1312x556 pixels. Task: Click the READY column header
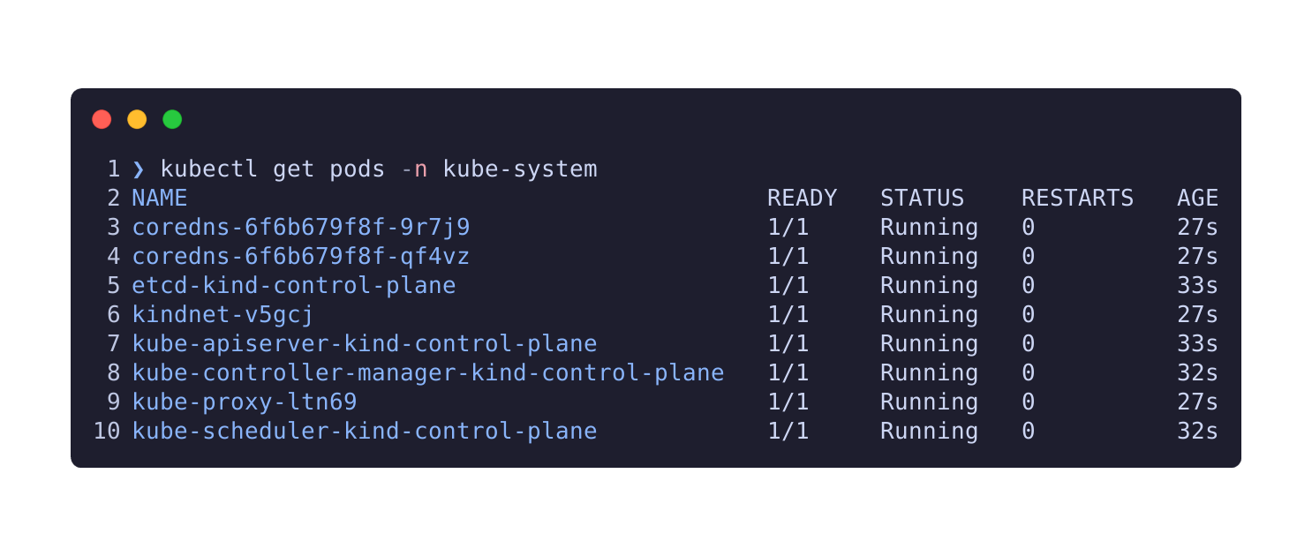coord(802,199)
